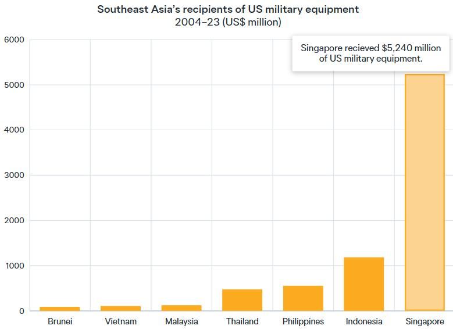Screen dimensions: 453x329
Task: Click the Brunei axis label
Action: (60, 321)
